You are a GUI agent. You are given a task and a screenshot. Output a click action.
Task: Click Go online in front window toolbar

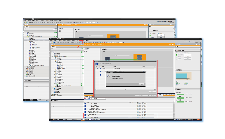click(89, 42)
